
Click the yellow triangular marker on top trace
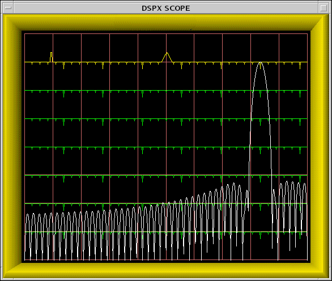167,57
